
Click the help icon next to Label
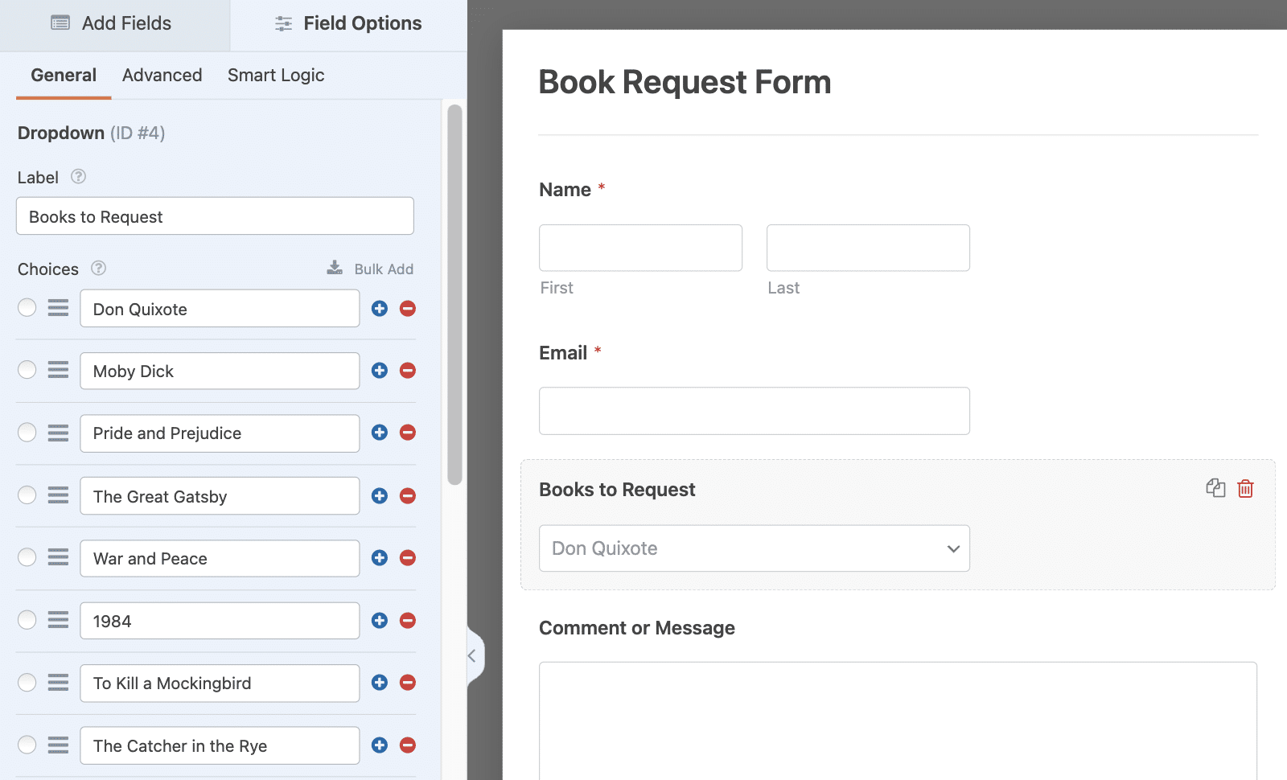pyautogui.click(x=78, y=177)
